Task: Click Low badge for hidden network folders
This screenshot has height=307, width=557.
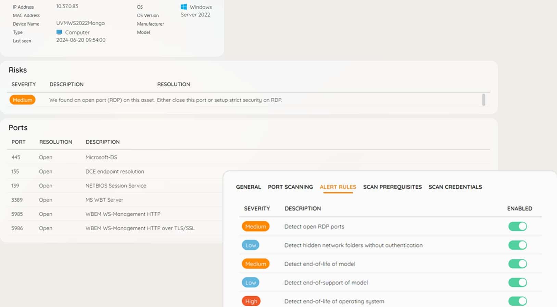Action: click(251, 245)
